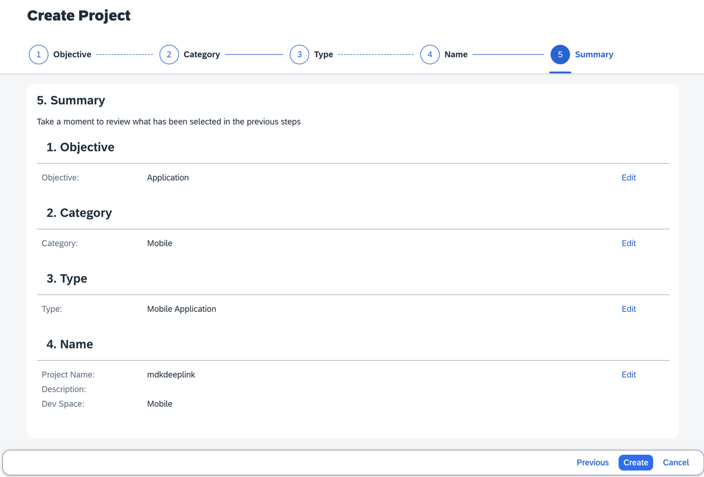704x477 pixels.
Task: Cancel the project creation
Action: [676, 462]
